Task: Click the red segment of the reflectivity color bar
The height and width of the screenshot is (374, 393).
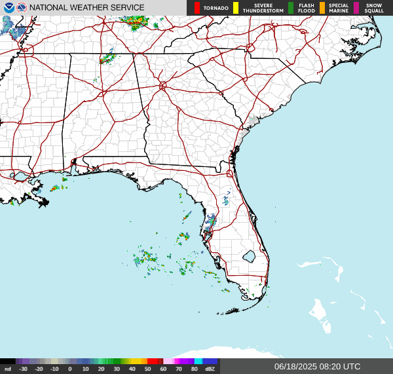Action: (x=153, y=361)
